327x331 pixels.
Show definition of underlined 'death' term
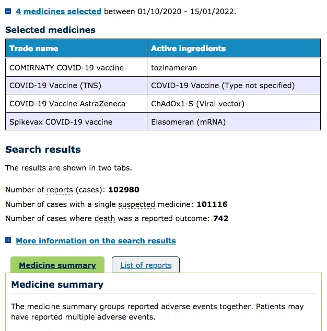104,218
